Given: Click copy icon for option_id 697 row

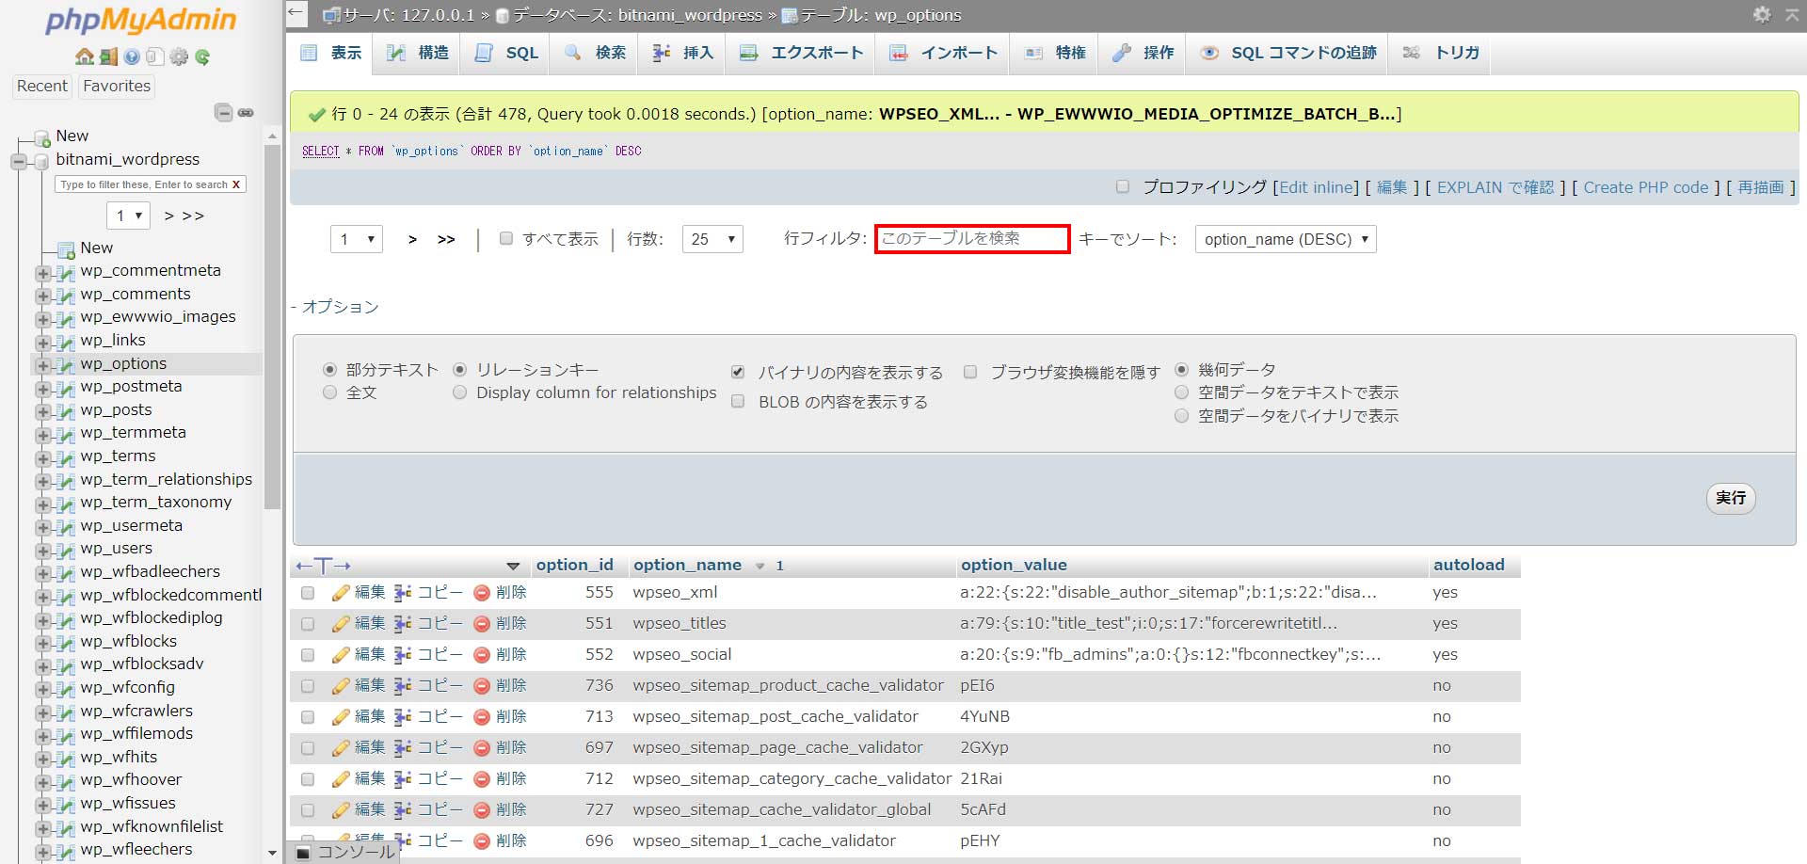Looking at the screenshot, I should coord(403,747).
